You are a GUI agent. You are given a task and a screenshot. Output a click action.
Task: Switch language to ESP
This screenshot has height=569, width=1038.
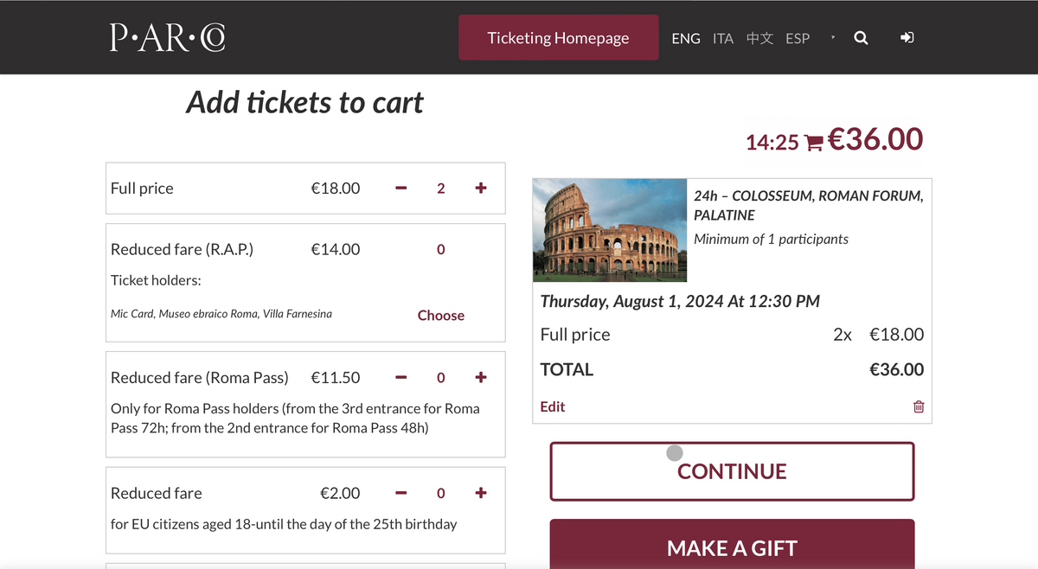click(798, 38)
